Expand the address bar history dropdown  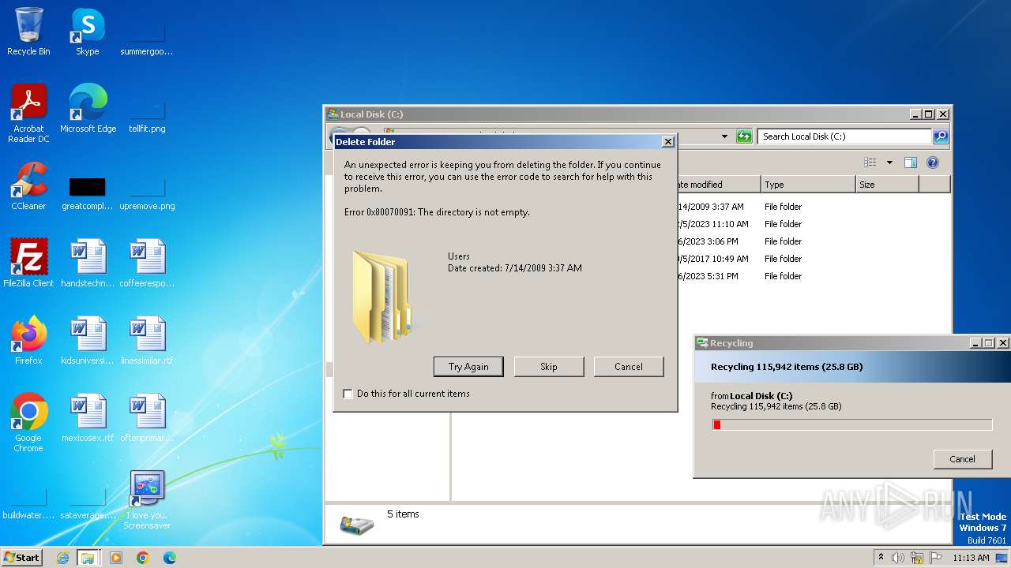coord(724,136)
